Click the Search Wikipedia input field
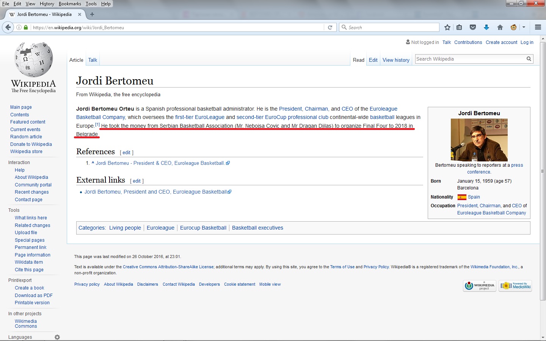546x341 pixels. click(470, 59)
